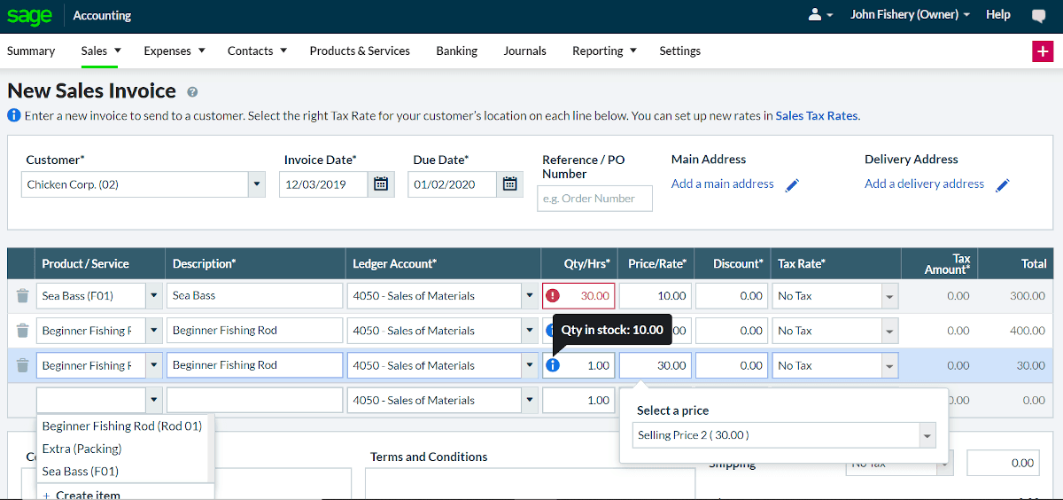Image resolution: width=1063 pixels, height=500 pixels.
Task: Go to the Banking page
Action: 457,51
